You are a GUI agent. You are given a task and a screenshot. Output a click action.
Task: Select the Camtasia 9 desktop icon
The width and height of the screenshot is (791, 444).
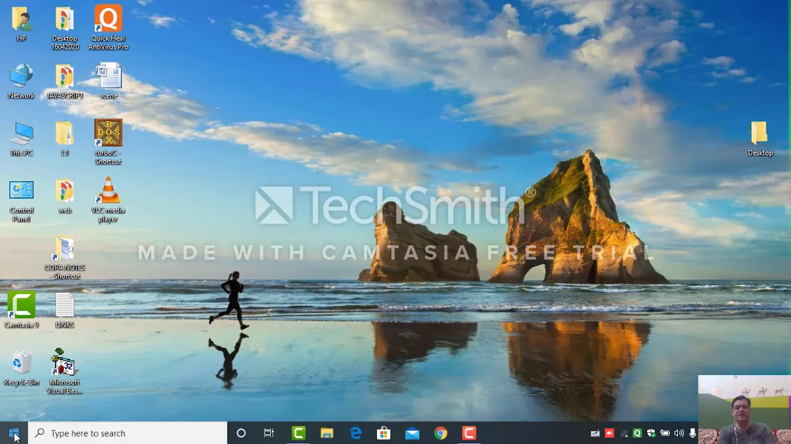(x=21, y=310)
